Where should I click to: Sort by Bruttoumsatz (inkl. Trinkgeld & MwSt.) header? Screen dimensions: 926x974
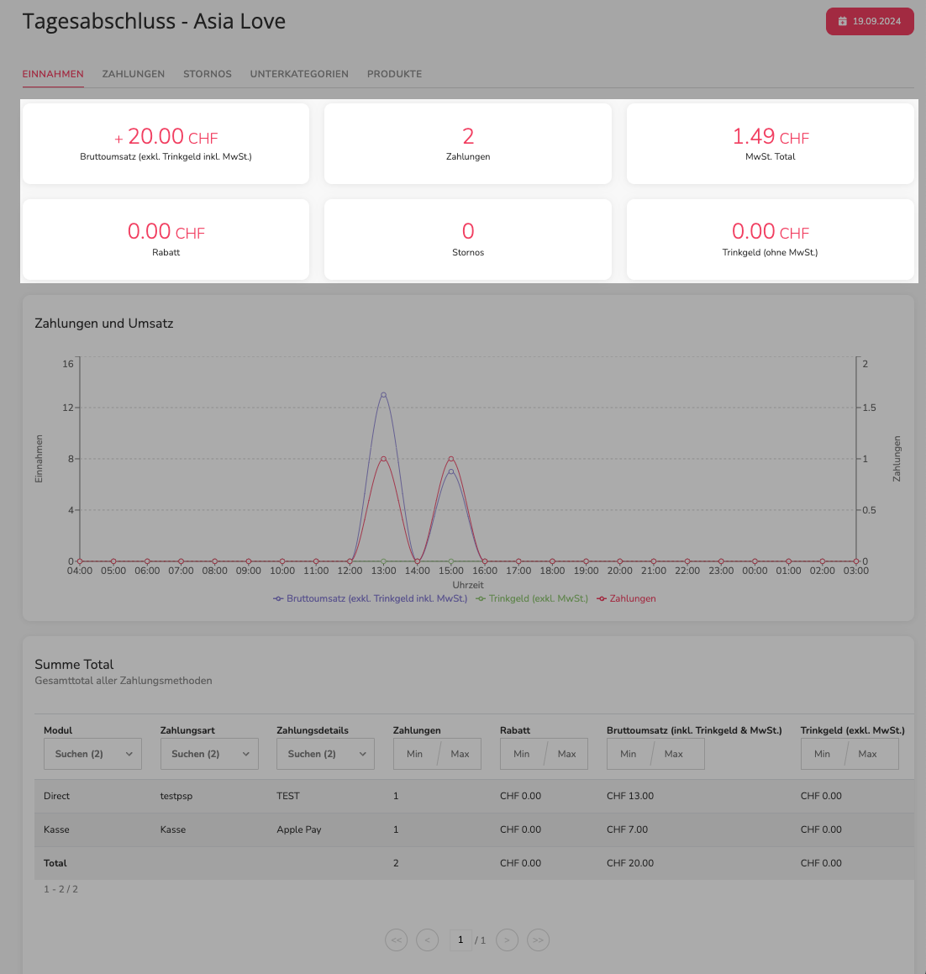tap(694, 730)
